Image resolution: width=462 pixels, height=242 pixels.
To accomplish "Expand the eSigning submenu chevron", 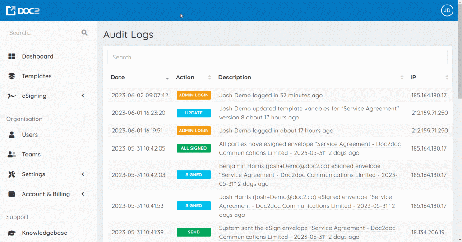I will click(x=83, y=96).
